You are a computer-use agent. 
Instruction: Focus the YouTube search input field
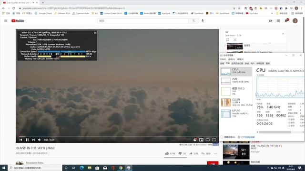pyautogui.click(x=143, y=21)
